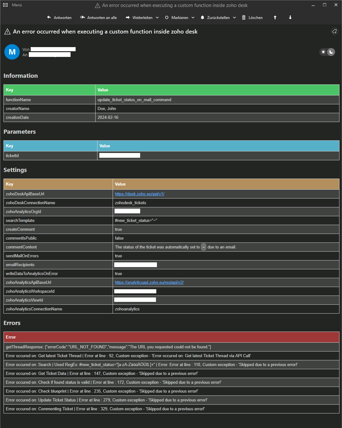
Task: Click the 'commentIsPublic' key cell
Action: (58, 238)
